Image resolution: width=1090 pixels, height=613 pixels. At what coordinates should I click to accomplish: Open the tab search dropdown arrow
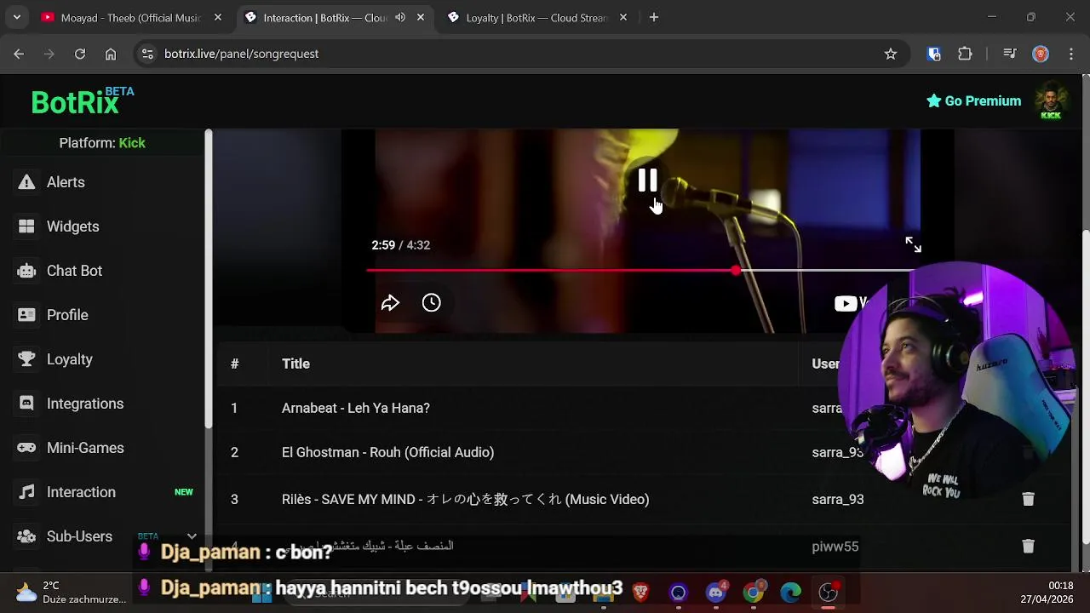16,17
